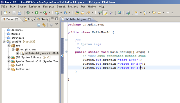Toggle Link with Editor arrows icon
This screenshot has width=180, height=103.
[44, 25]
